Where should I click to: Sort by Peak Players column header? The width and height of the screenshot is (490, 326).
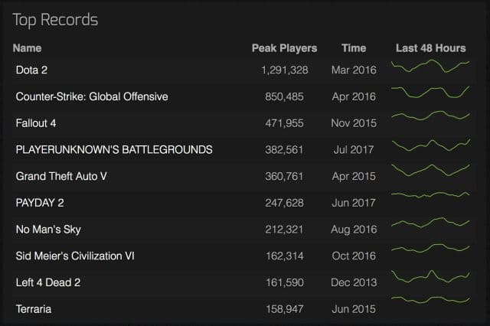pos(284,47)
